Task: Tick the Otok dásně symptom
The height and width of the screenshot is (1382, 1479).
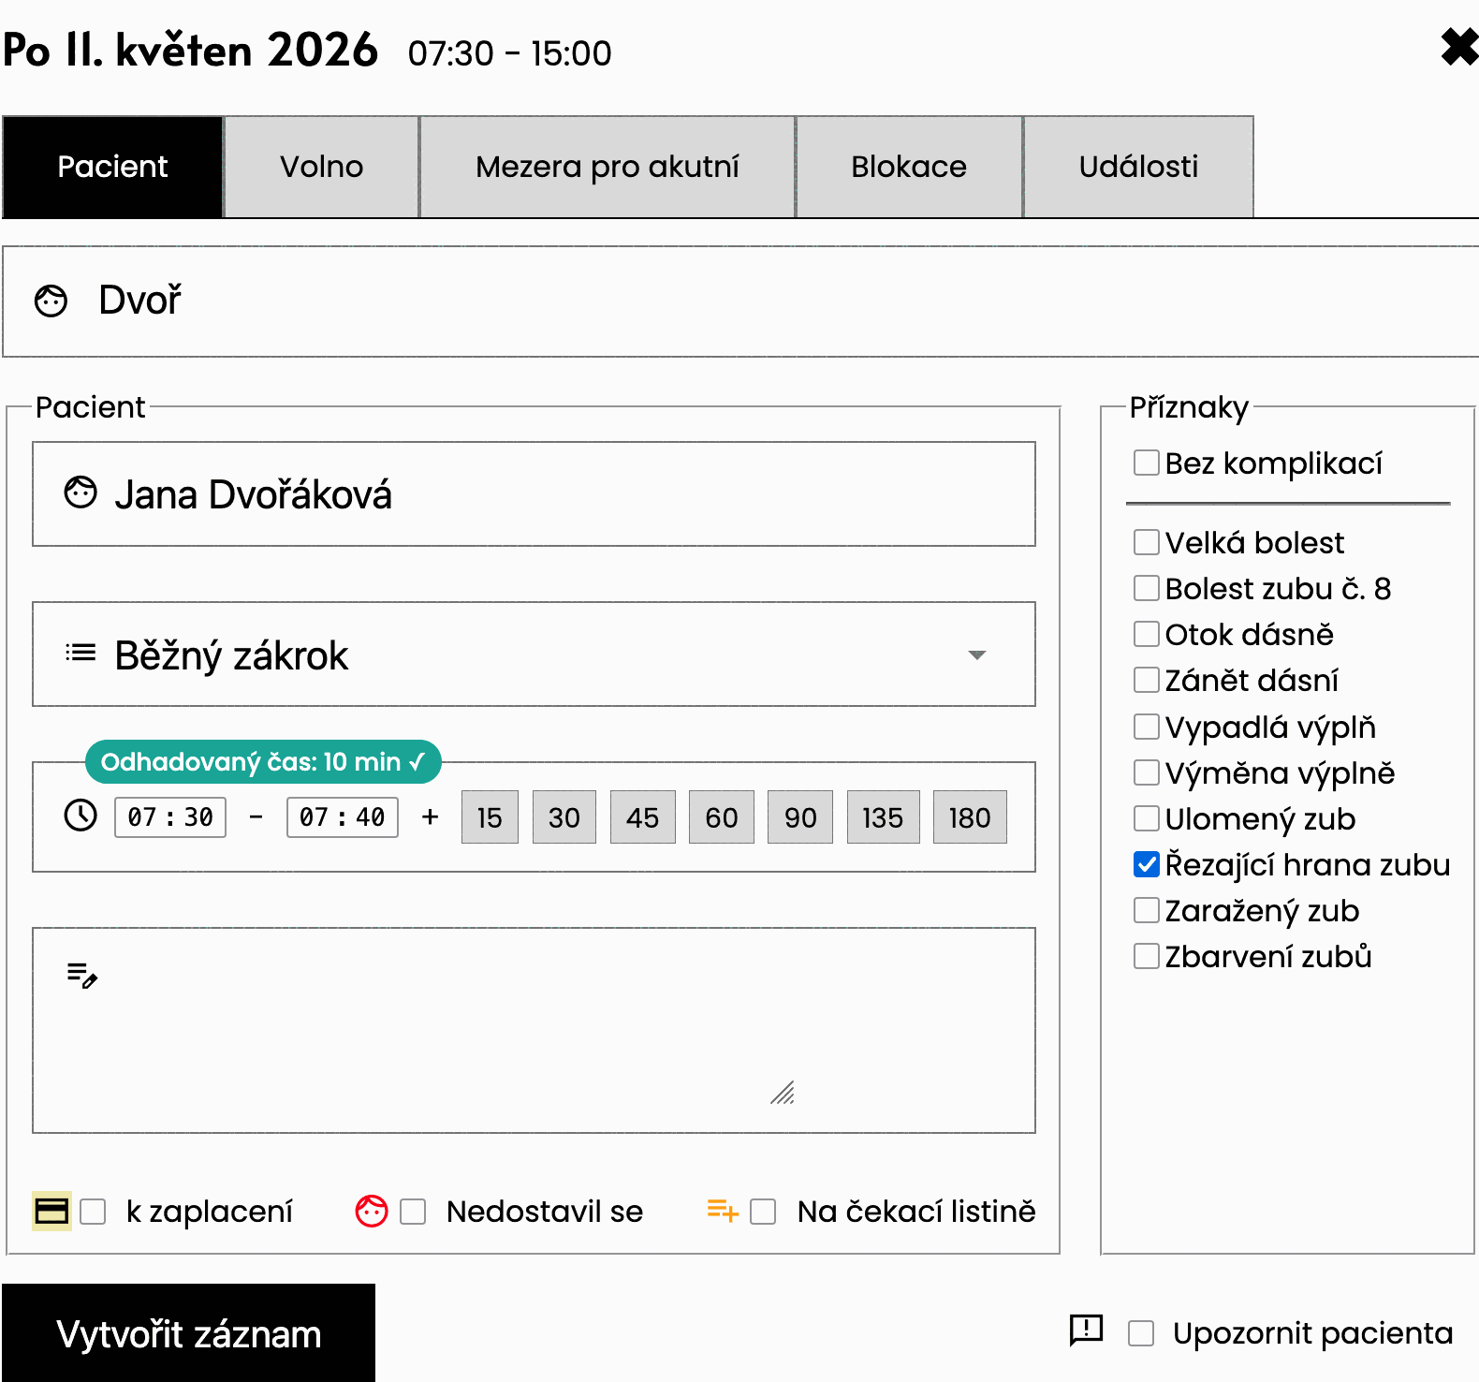Action: pos(1146,634)
